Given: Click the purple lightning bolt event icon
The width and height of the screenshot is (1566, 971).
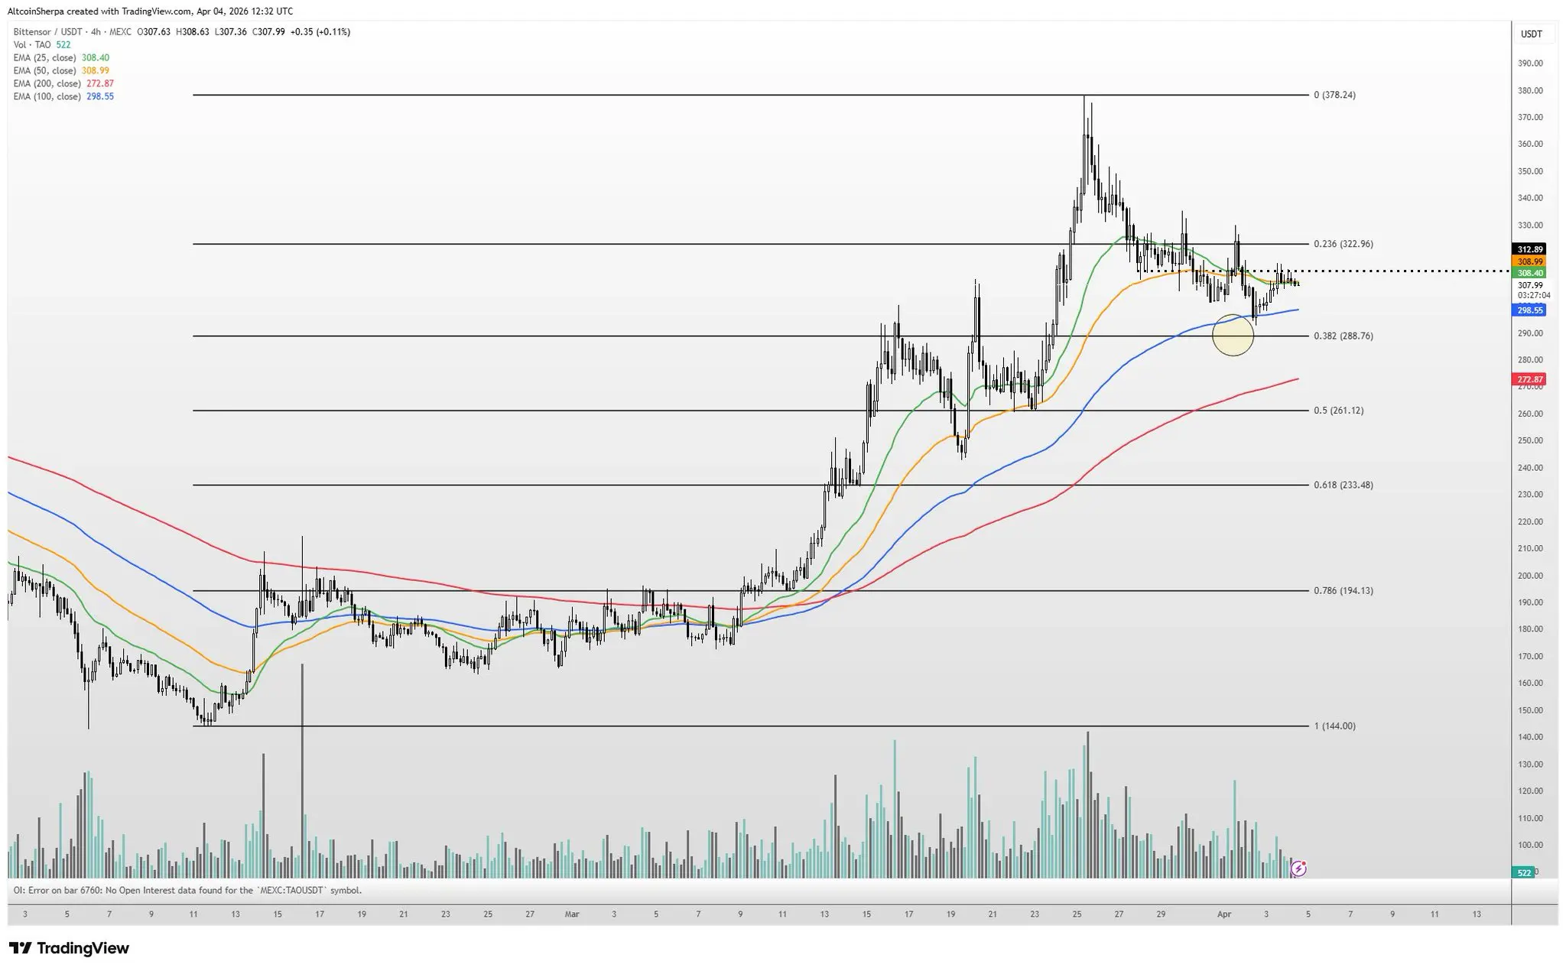Looking at the screenshot, I should (x=1298, y=869).
